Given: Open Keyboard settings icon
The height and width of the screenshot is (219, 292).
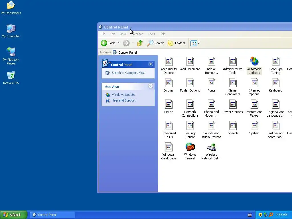Looking at the screenshot, I should coord(276,85).
